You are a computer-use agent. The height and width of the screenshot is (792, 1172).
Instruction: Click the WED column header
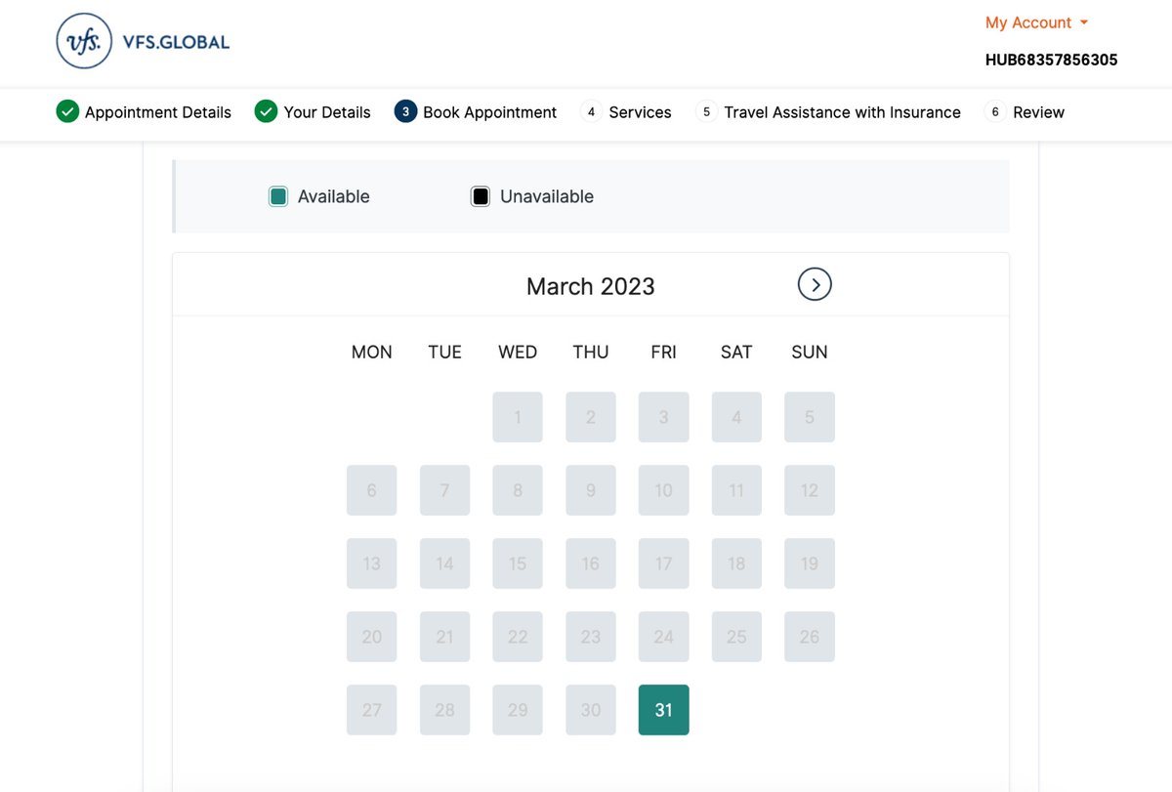pyautogui.click(x=518, y=353)
